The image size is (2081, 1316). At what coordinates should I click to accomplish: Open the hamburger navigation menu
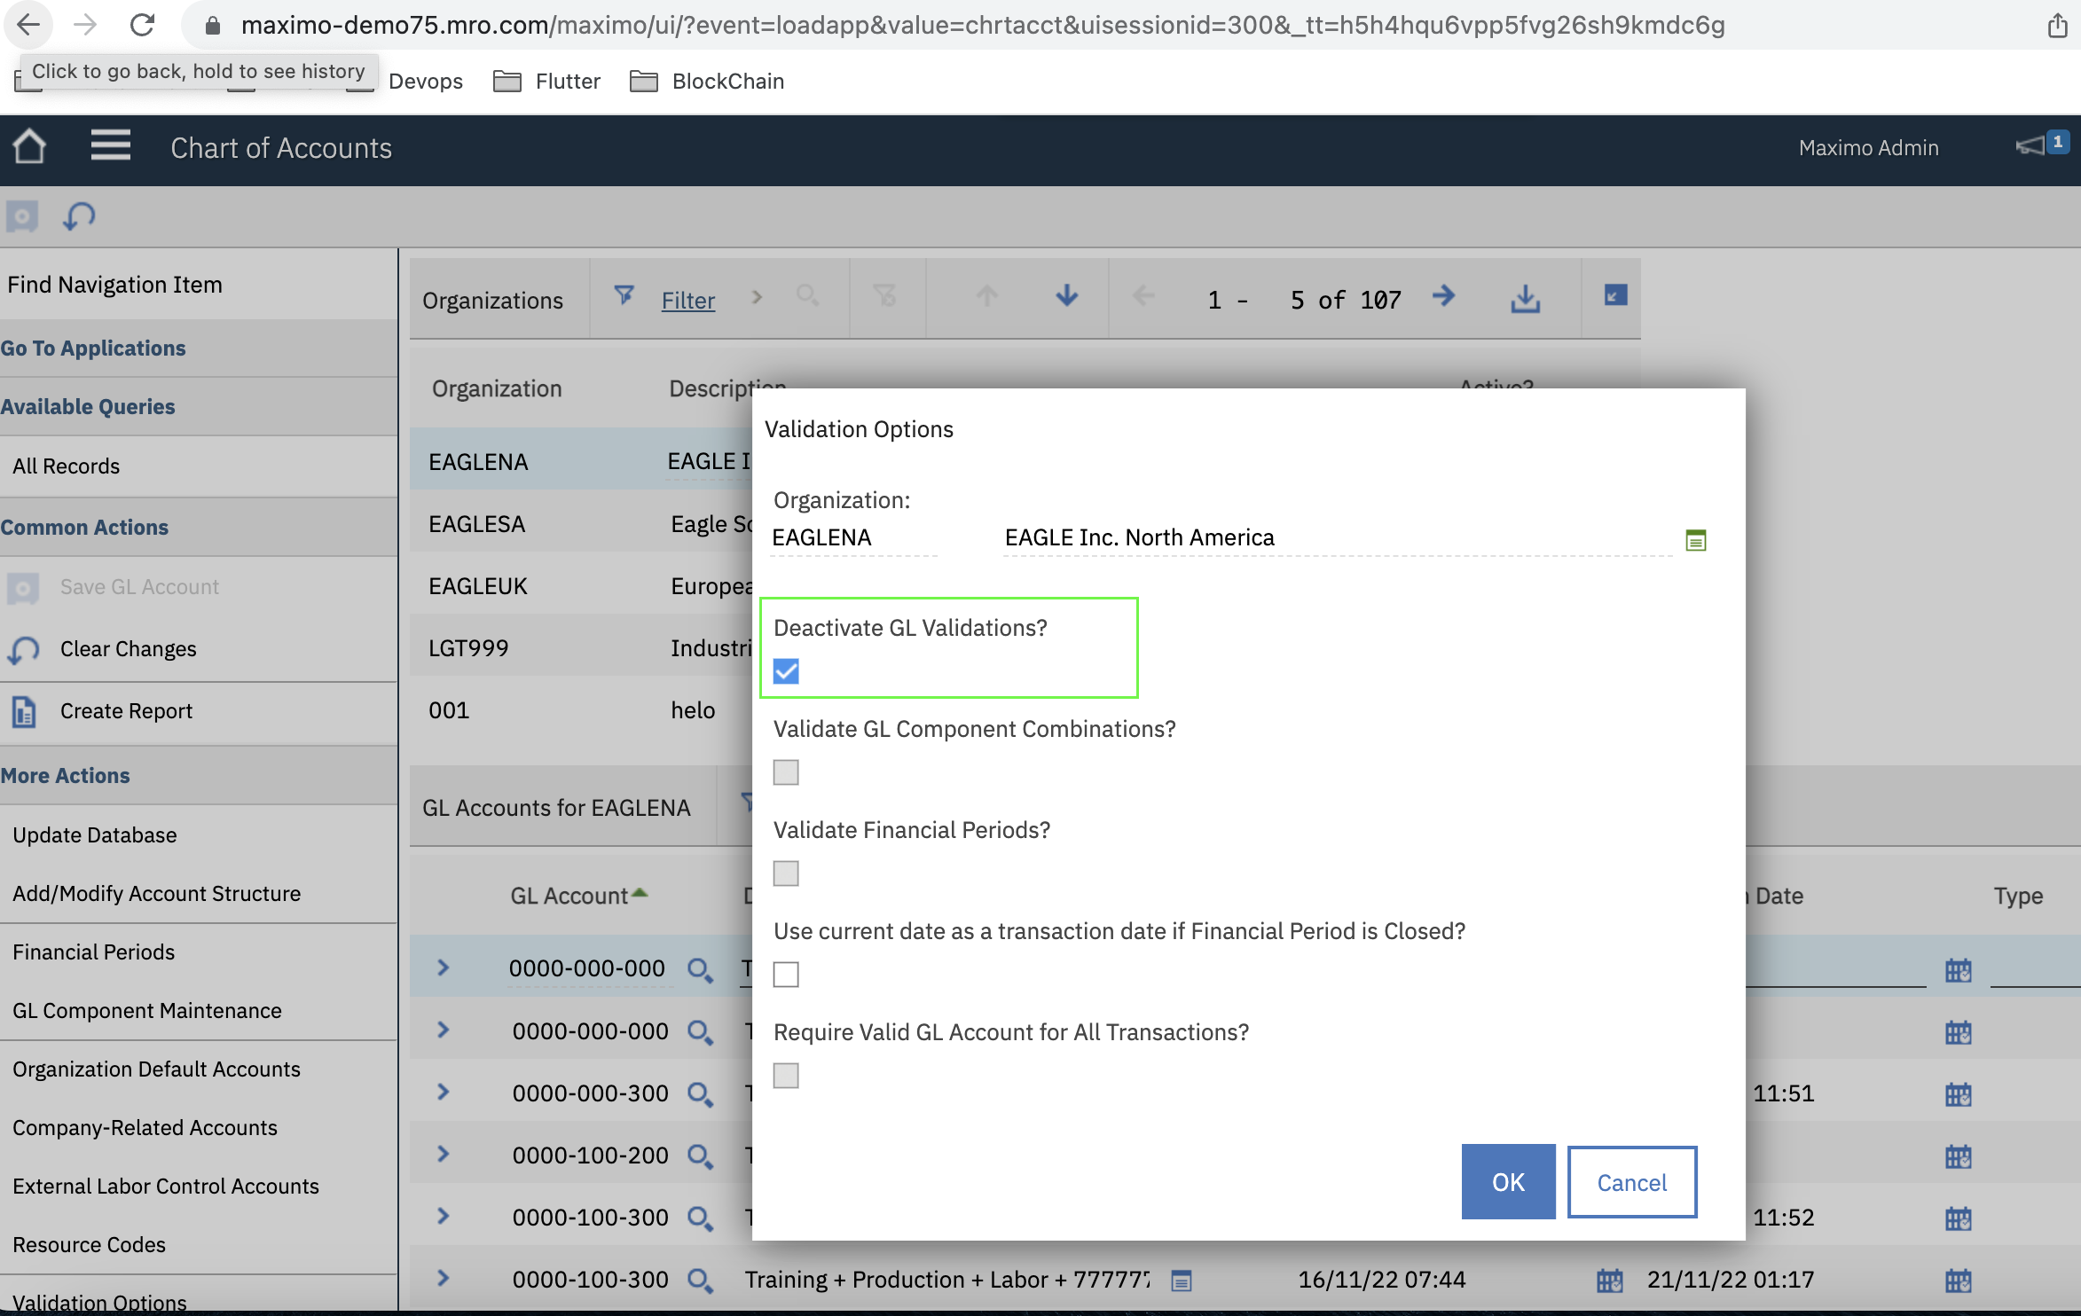(110, 145)
